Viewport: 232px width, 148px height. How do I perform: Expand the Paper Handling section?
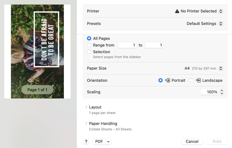(x=86, y=123)
